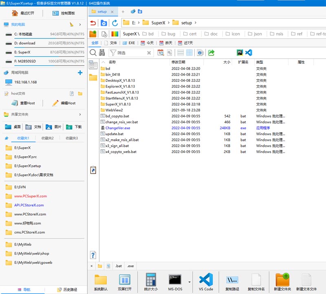Image resolution: width=326 pixels, height=294 pixels.
Task: Open VS Code from the bottom toolbar
Action: [206, 282]
